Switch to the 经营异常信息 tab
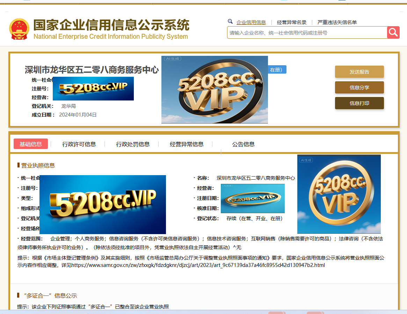 [x=186, y=144]
